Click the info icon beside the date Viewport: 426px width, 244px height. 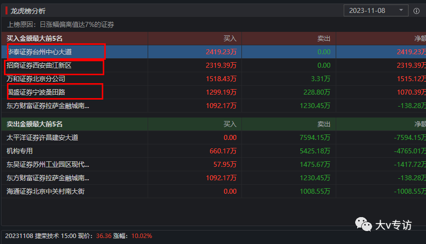[417, 10]
